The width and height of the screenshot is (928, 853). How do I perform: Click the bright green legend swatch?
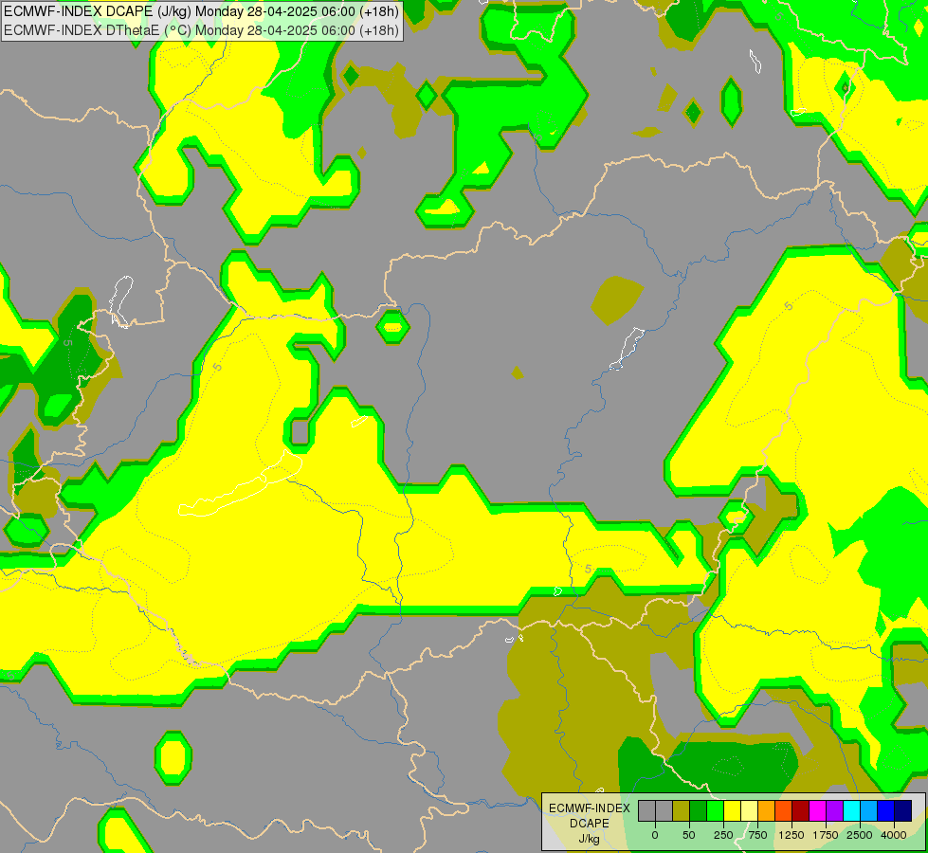tap(715, 810)
